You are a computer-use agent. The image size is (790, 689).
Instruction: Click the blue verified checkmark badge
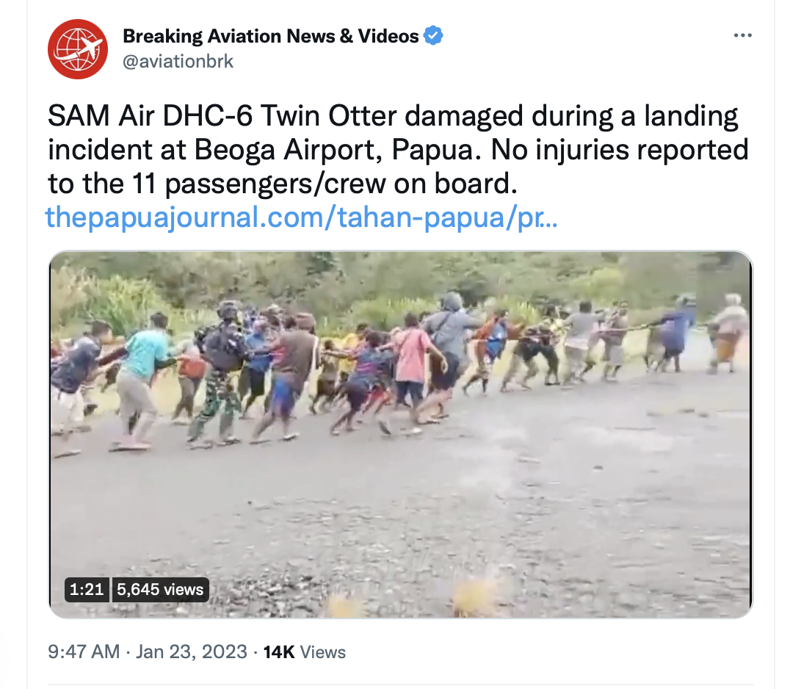[x=433, y=36]
